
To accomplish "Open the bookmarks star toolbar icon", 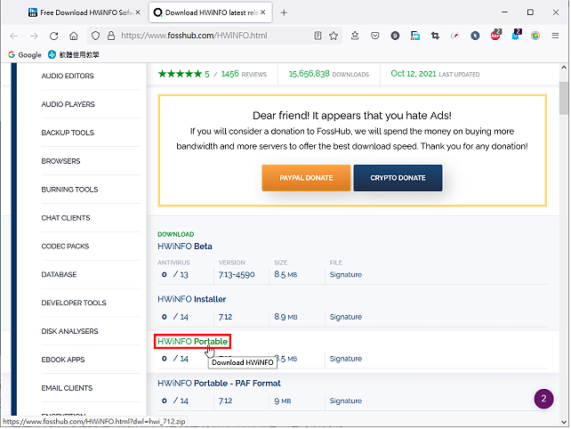I will (355, 36).
